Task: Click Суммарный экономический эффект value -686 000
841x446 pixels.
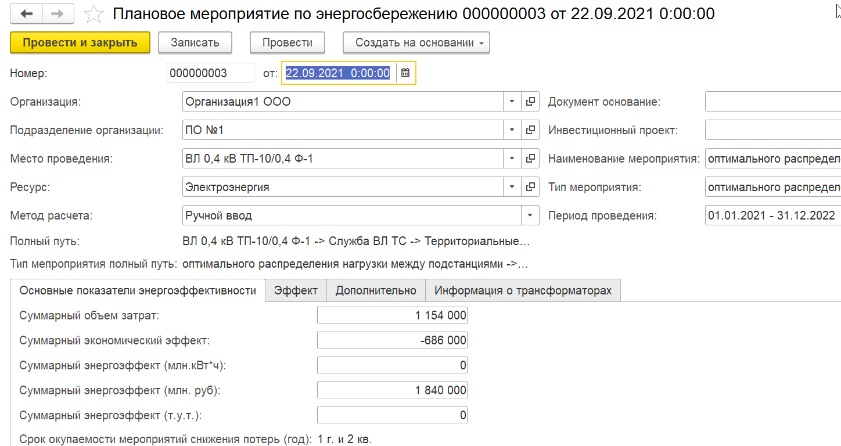Action: 392,340
